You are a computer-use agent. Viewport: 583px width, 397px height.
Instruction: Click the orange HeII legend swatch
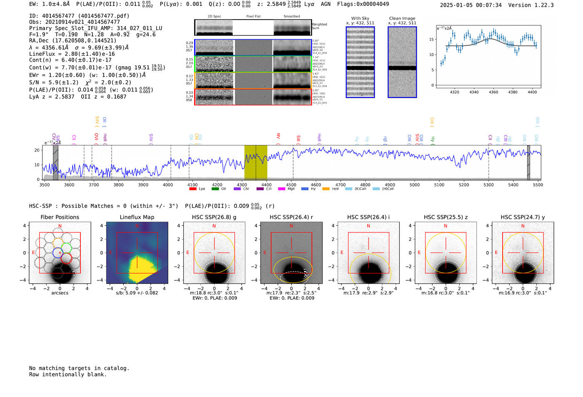point(326,189)
